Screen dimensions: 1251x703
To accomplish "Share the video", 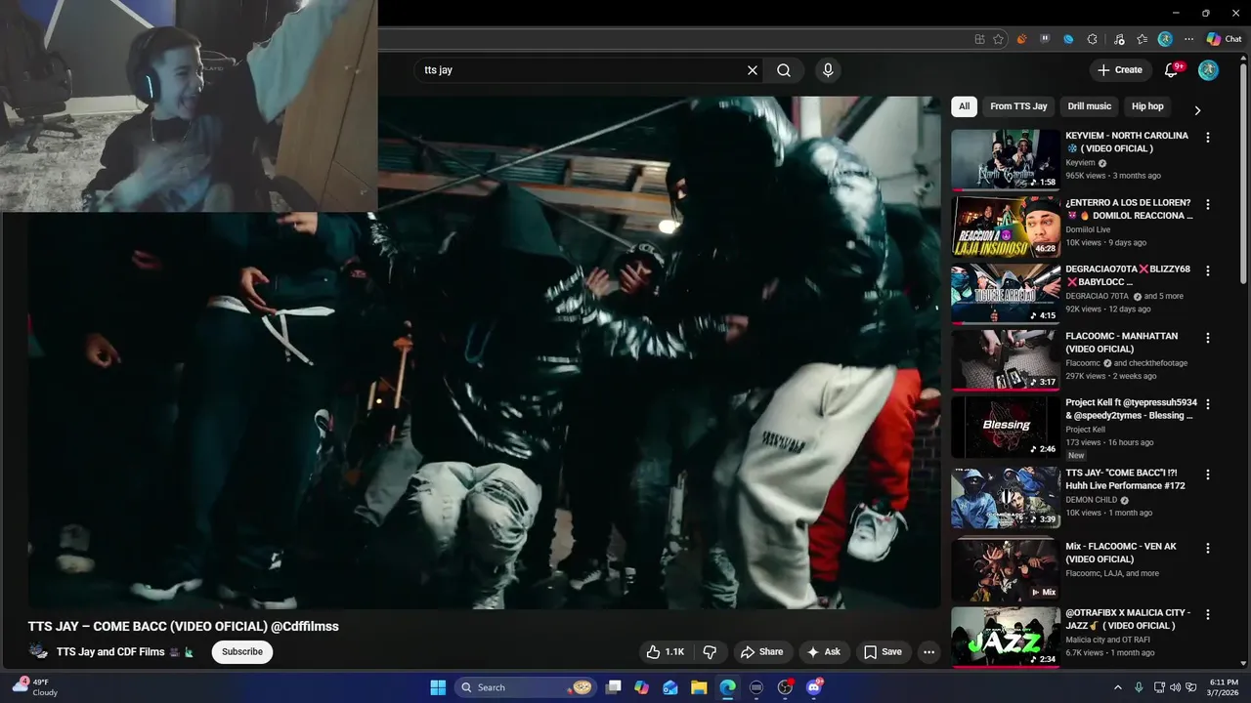I will [761, 652].
